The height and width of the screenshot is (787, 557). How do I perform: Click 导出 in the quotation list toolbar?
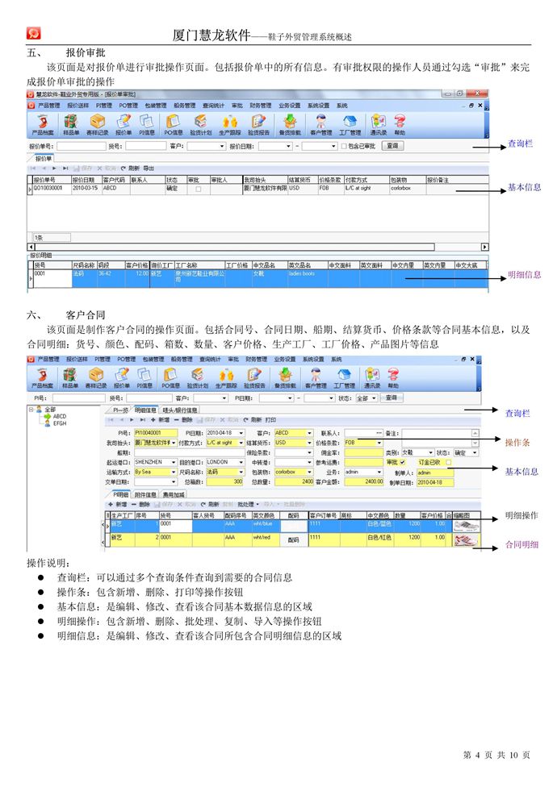(x=149, y=167)
